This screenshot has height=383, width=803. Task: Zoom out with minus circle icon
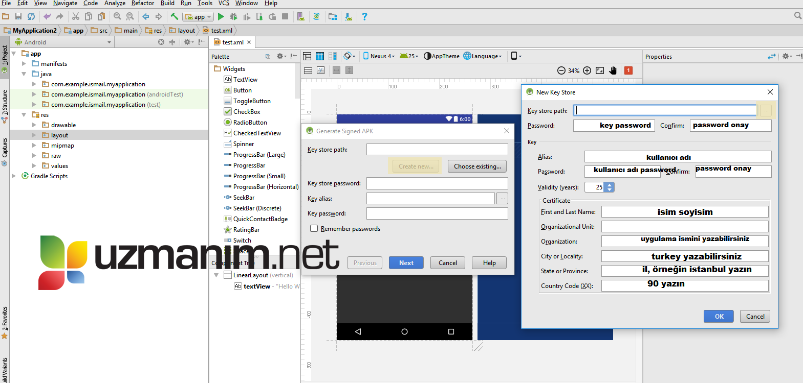point(561,70)
